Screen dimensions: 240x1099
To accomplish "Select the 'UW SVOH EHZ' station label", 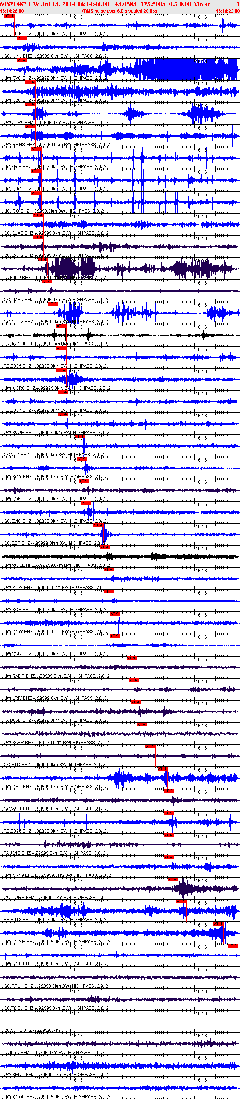I will [x=19, y=433].
